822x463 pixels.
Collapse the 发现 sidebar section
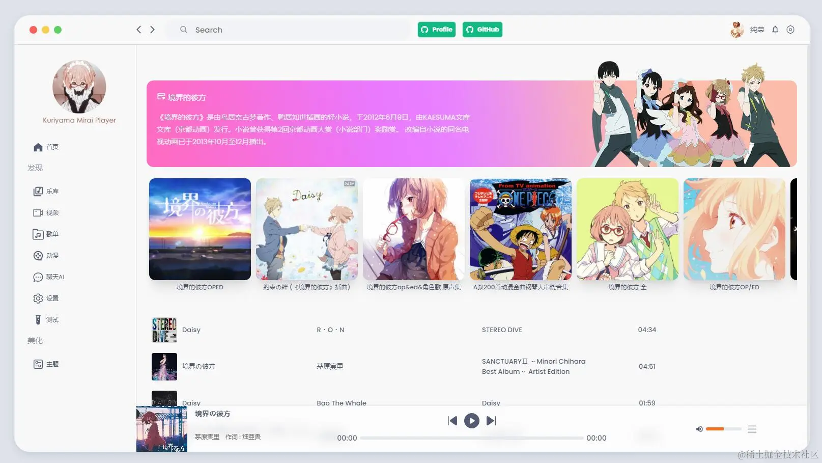35,168
